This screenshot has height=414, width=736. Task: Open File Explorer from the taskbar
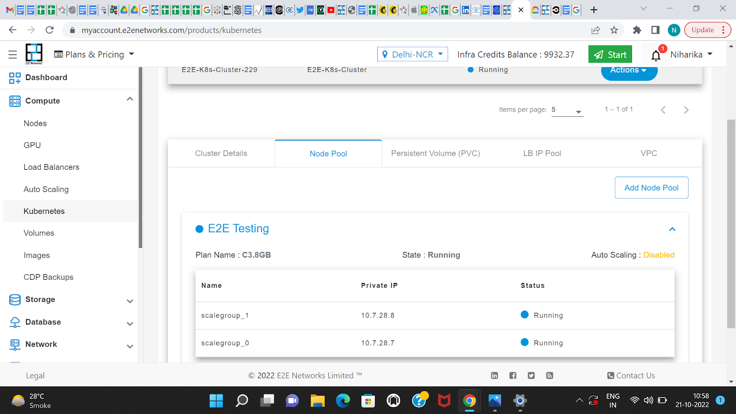(x=317, y=401)
